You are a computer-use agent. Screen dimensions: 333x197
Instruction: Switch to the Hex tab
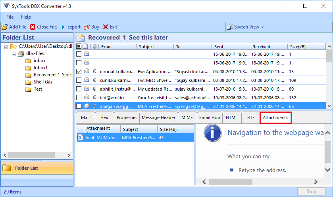coord(104,117)
